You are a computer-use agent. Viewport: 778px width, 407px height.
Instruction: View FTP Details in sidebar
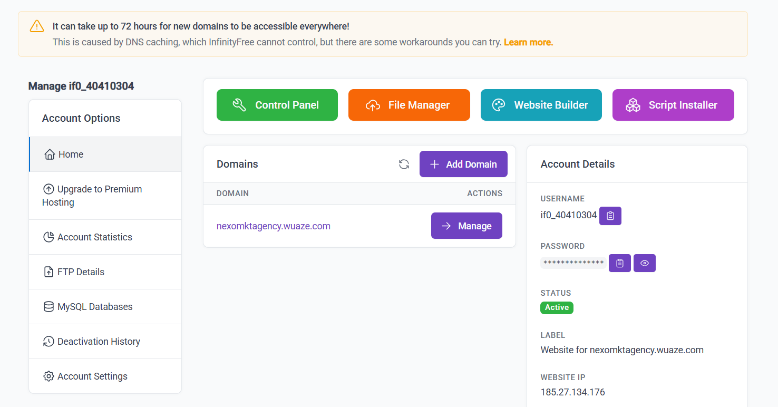click(81, 272)
